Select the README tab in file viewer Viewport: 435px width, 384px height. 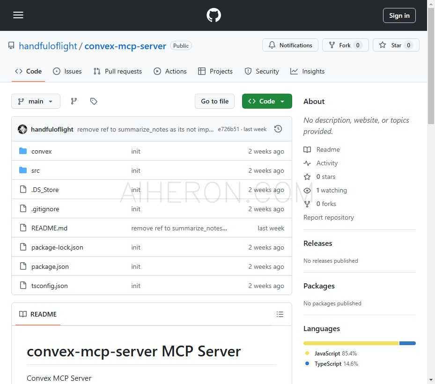click(38, 314)
